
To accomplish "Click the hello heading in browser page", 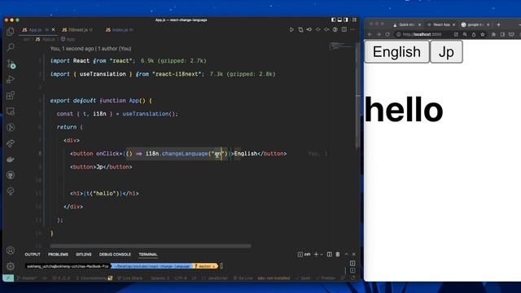I will (x=404, y=109).
